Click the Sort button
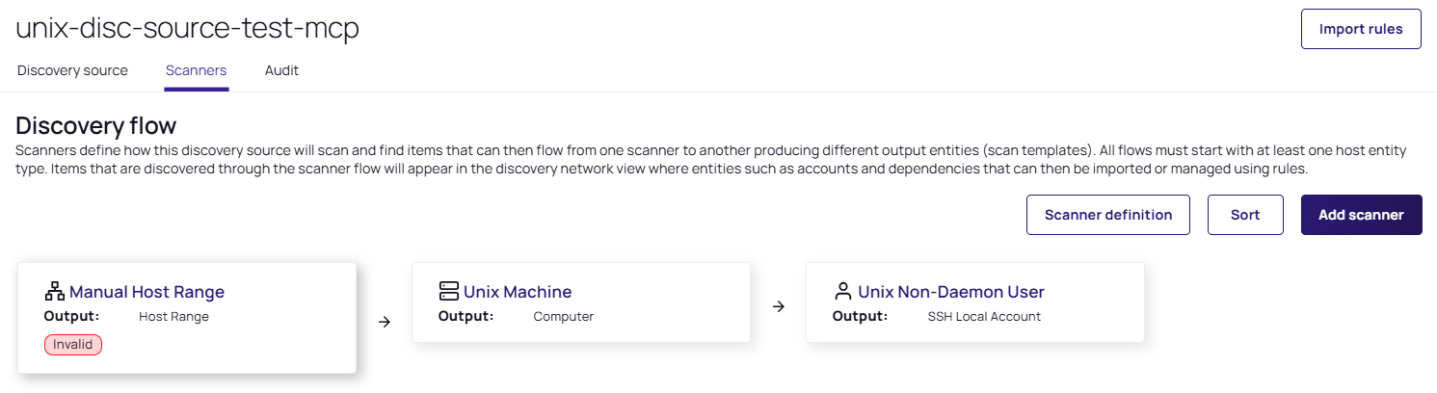Screen dimensions: 1437x393 pyautogui.click(x=1245, y=215)
